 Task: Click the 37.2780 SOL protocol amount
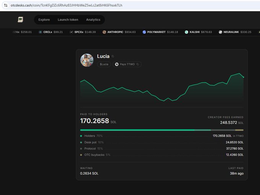tap(235, 149)
